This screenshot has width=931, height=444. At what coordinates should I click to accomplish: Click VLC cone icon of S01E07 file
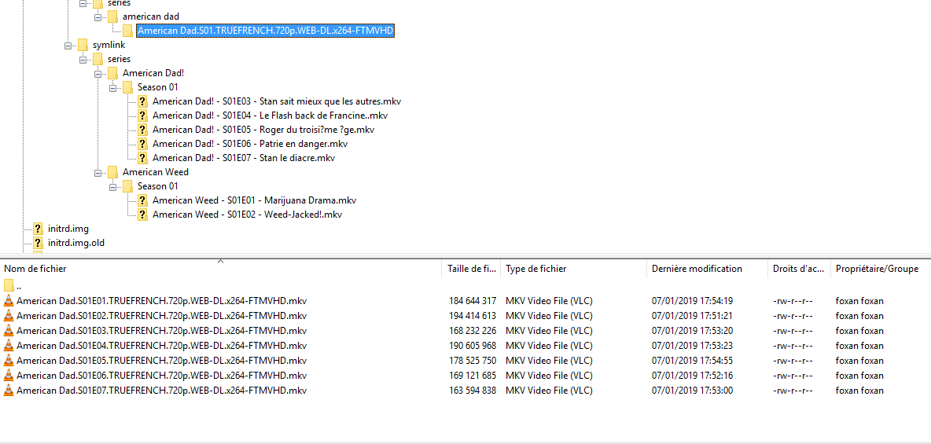[x=9, y=390]
